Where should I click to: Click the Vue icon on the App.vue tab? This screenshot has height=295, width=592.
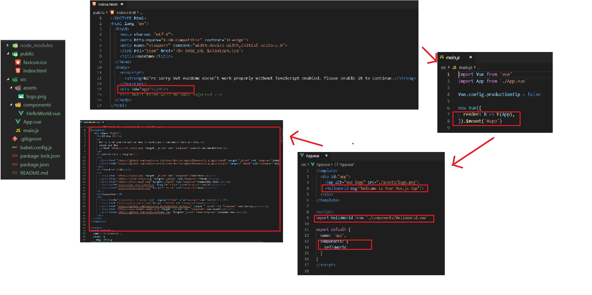tap(302, 155)
